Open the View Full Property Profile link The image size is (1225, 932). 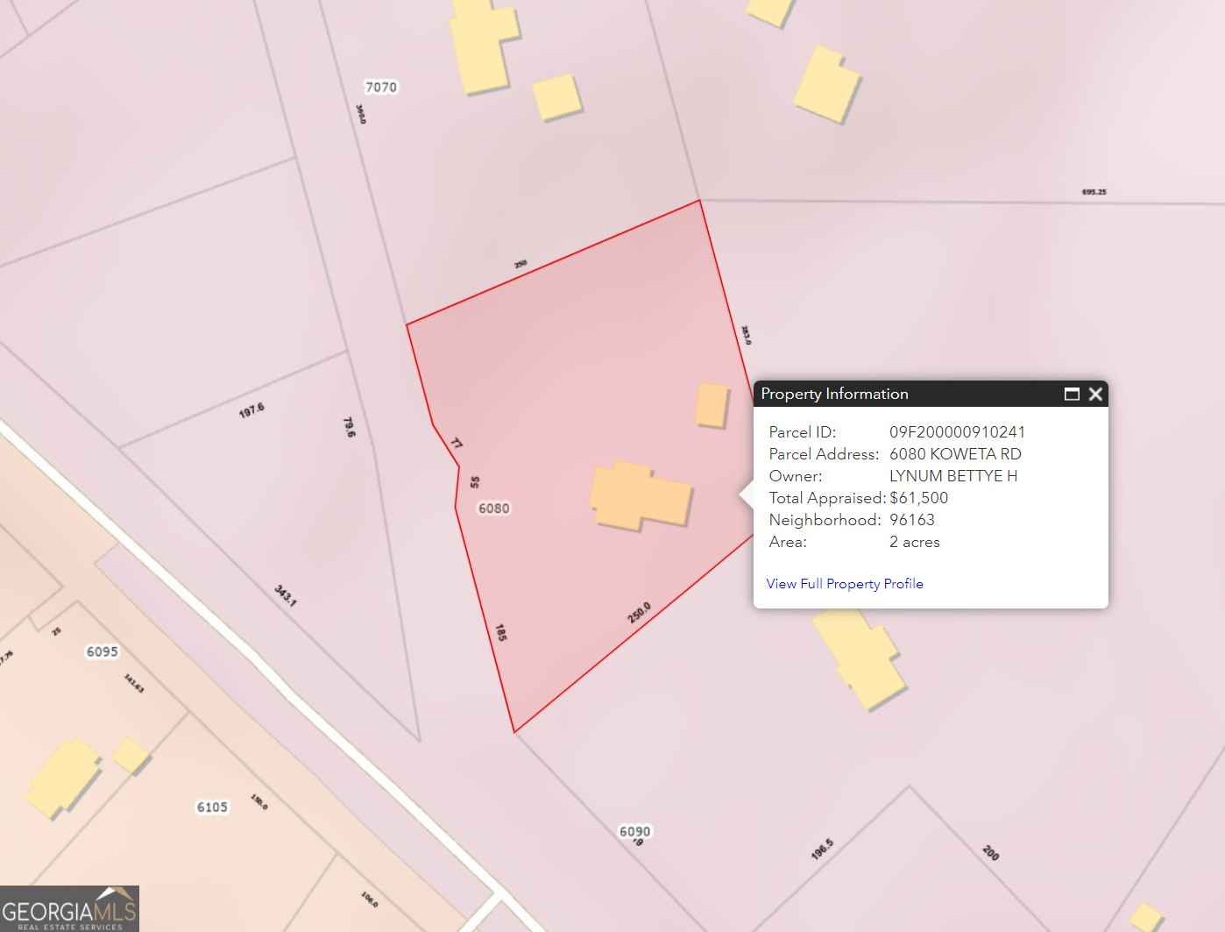[844, 584]
